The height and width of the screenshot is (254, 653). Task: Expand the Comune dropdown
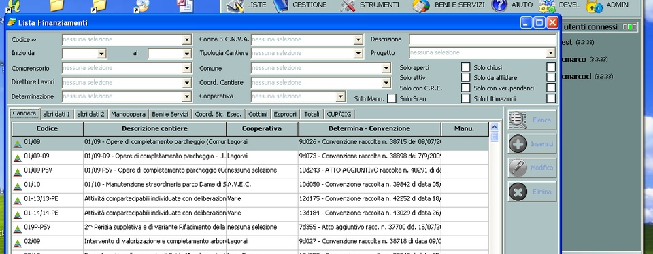(386, 68)
